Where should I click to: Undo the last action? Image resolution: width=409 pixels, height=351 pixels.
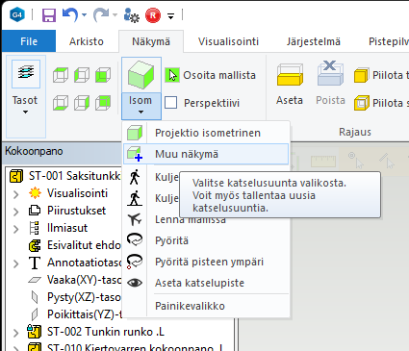(x=69, y=14)
